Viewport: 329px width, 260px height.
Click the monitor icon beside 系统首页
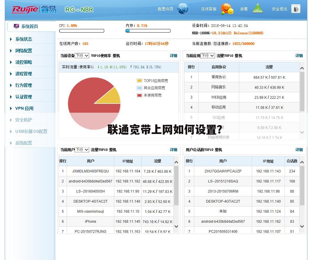[x=16, y=26]
